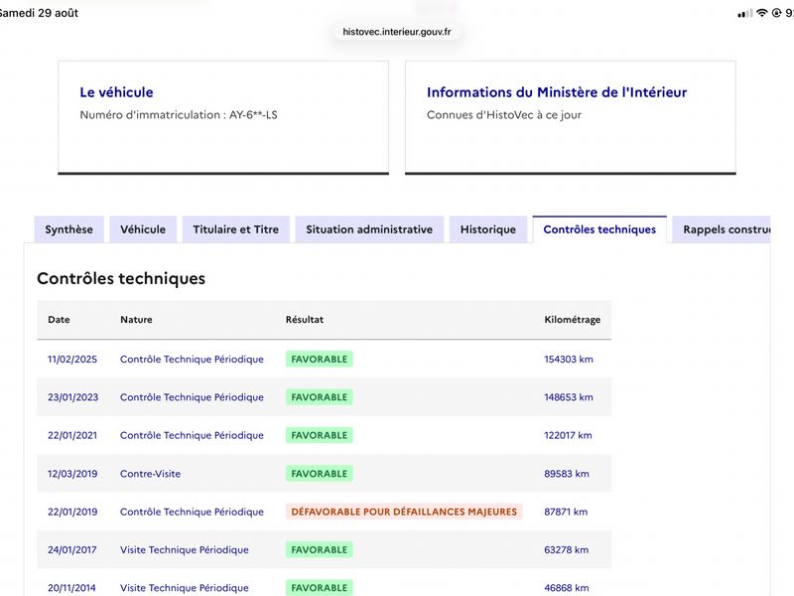Click Contrôle Technique Périodique in the 11/02/2025 row

click(x=192, y=360)
